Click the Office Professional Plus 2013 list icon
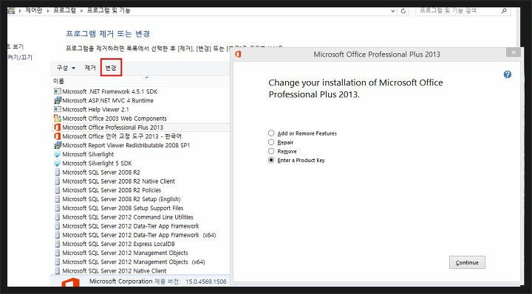 pos(58,127)
